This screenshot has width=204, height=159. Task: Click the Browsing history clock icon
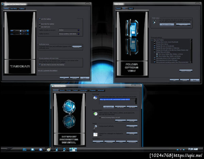(x=96, y=114)
